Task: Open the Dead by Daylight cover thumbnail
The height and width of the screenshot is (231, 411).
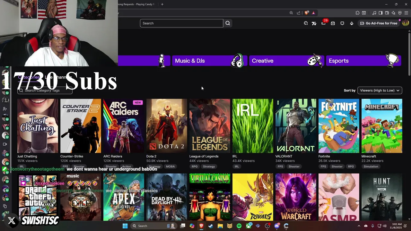Action: click(x=167, y=197)
